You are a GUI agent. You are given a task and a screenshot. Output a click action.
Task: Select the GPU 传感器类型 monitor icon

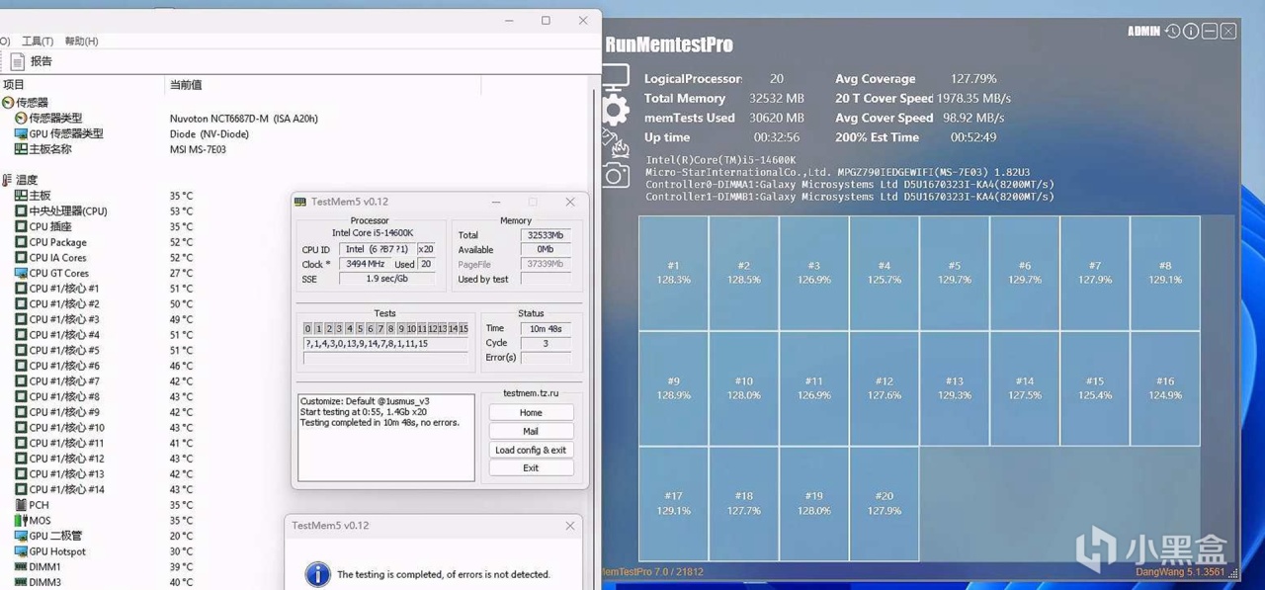[x=21, y=133]
